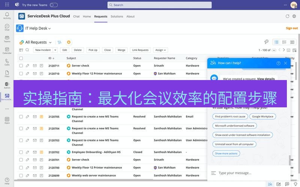Click the Edit button

point(64,50)
